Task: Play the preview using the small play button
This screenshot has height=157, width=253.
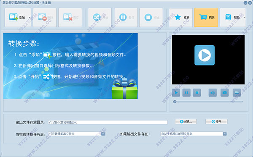Action: pos(176,92)
